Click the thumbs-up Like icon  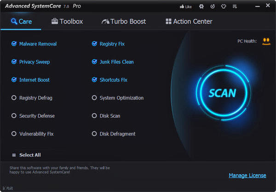182,6
